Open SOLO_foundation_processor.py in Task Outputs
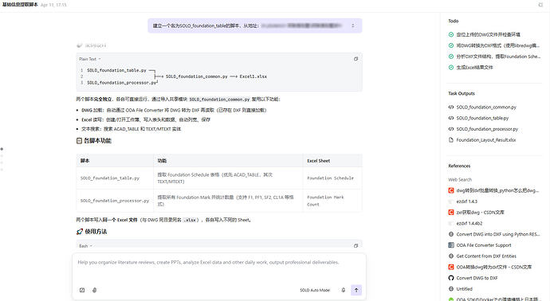The height and width of the screenshot is (301, 550). click(487, 129)
